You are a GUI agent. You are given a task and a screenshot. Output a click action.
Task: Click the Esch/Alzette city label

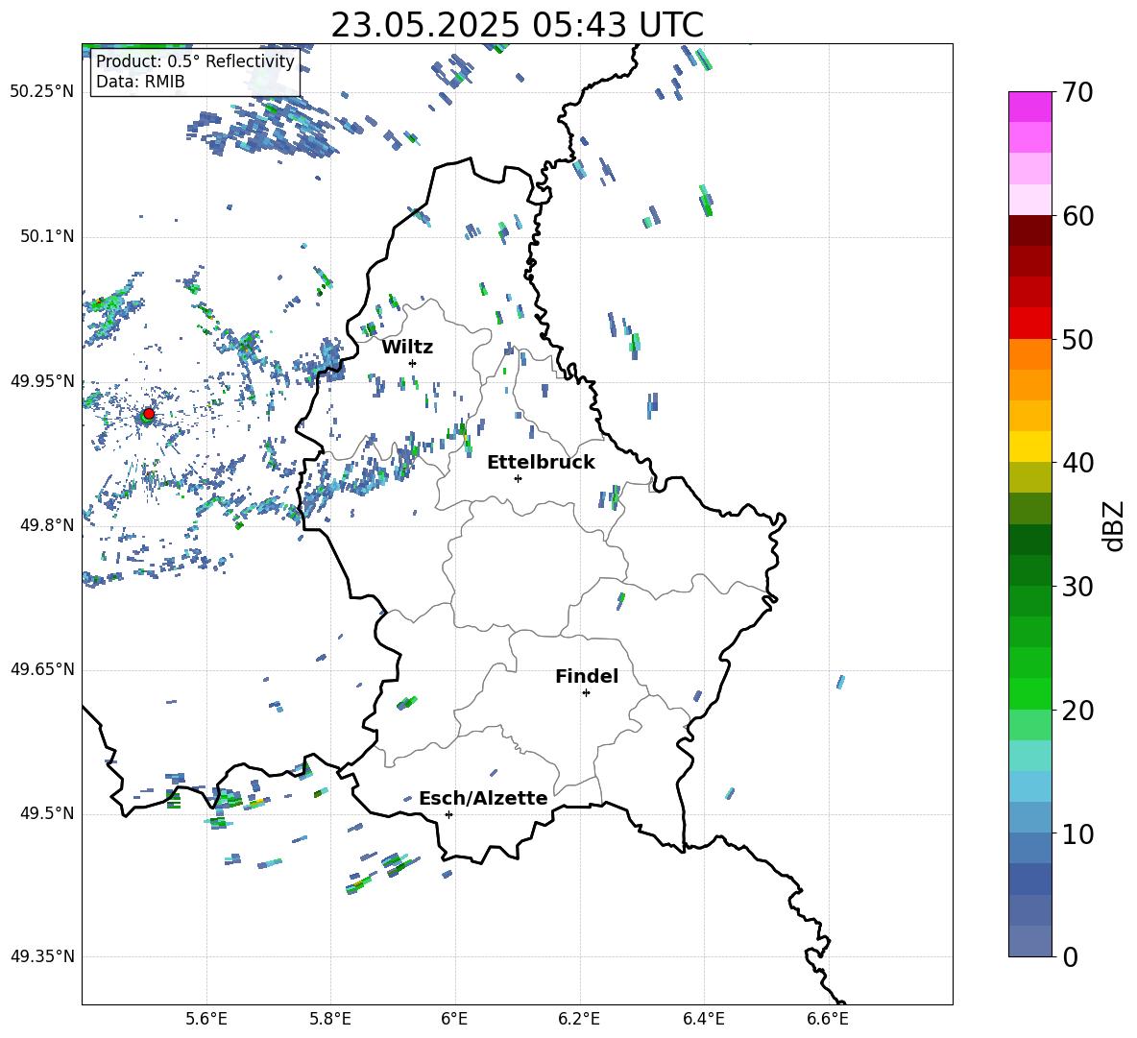tap(483, 798)
